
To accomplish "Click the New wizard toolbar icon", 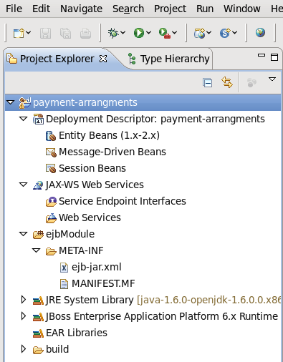I will [19, 33].
